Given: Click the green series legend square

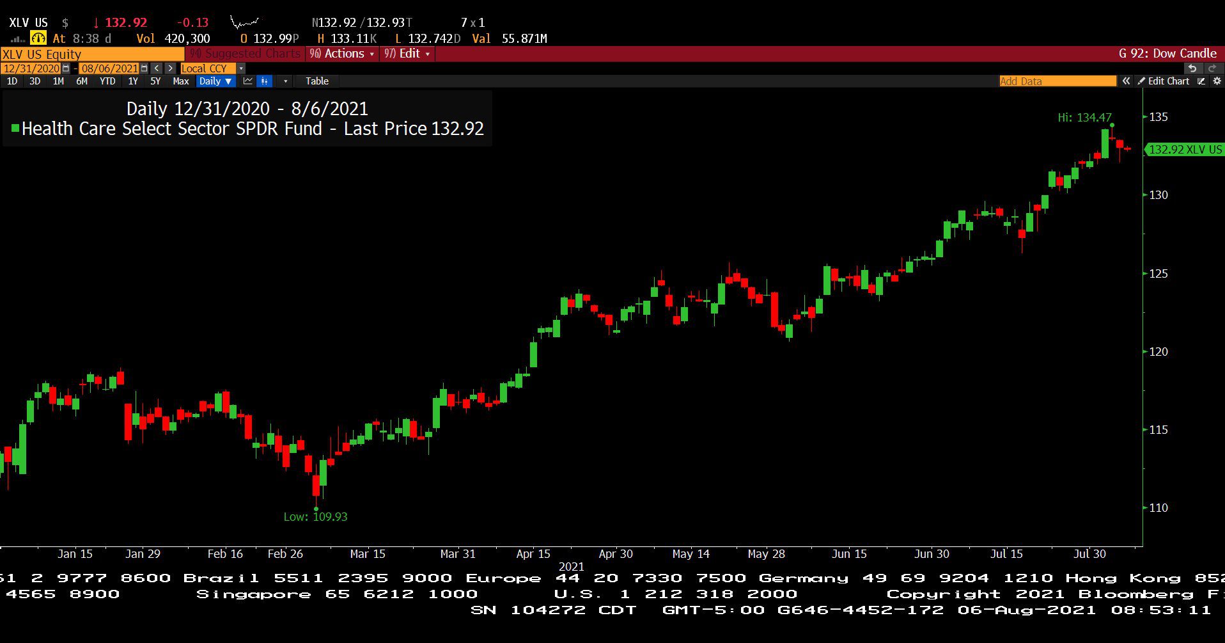Looking at the screenshot, I should pos(15,129).
